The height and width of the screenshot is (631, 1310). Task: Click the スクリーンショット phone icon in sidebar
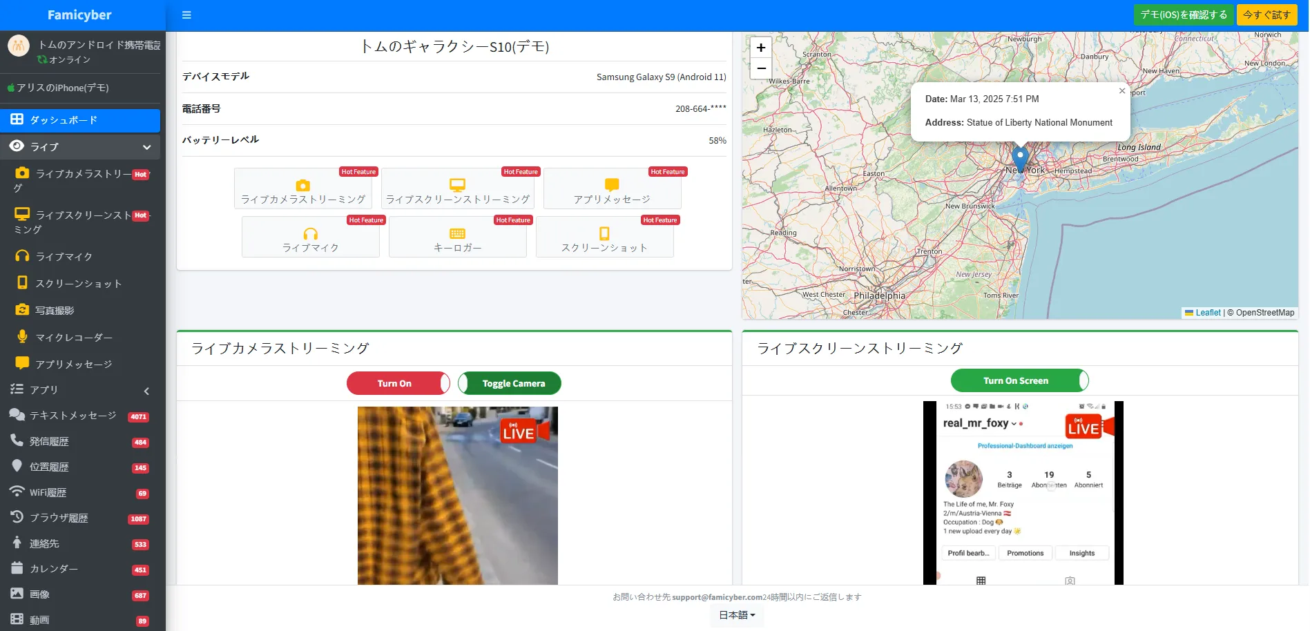click(22, 283)
